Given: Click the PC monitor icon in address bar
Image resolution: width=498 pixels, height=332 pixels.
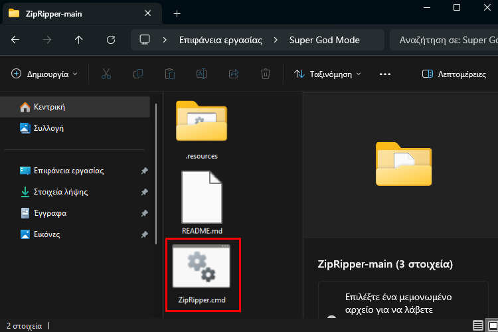Looking at the screenshot, I should click(145, 40).
